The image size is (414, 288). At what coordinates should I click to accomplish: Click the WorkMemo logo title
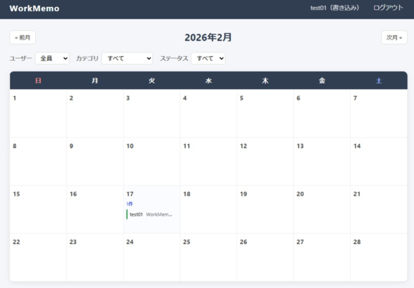tap(34, 8)
